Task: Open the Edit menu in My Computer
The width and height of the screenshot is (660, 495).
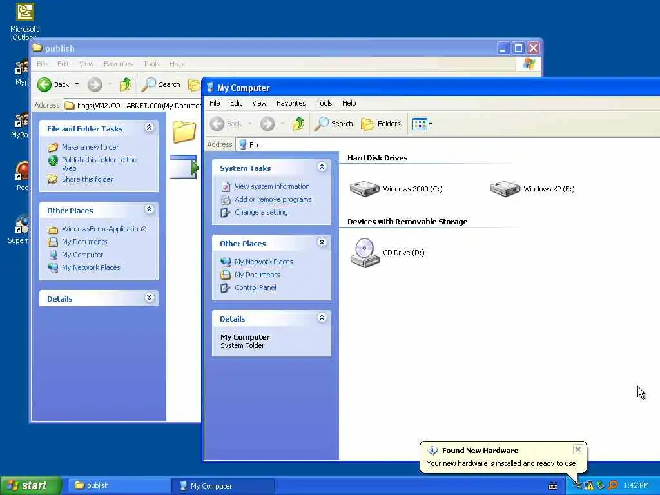Action: click(236, 103)
